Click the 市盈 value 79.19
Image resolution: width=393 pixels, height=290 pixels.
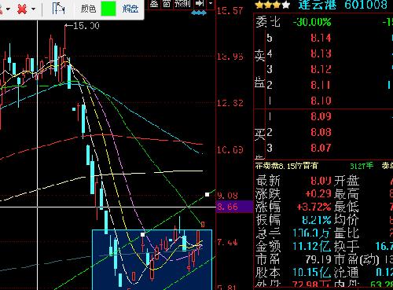click(x=318, y=259)
